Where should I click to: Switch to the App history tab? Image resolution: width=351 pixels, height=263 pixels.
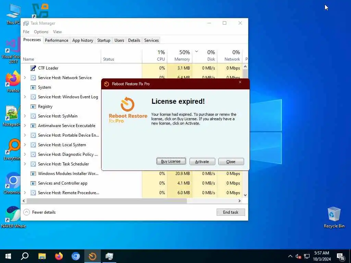pyautogui.click(x=83, y=40)
